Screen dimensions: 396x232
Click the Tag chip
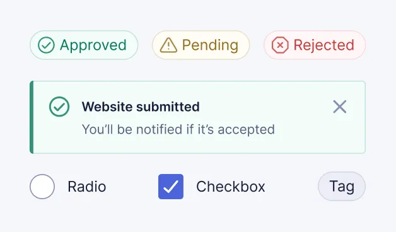click(342, 187)
